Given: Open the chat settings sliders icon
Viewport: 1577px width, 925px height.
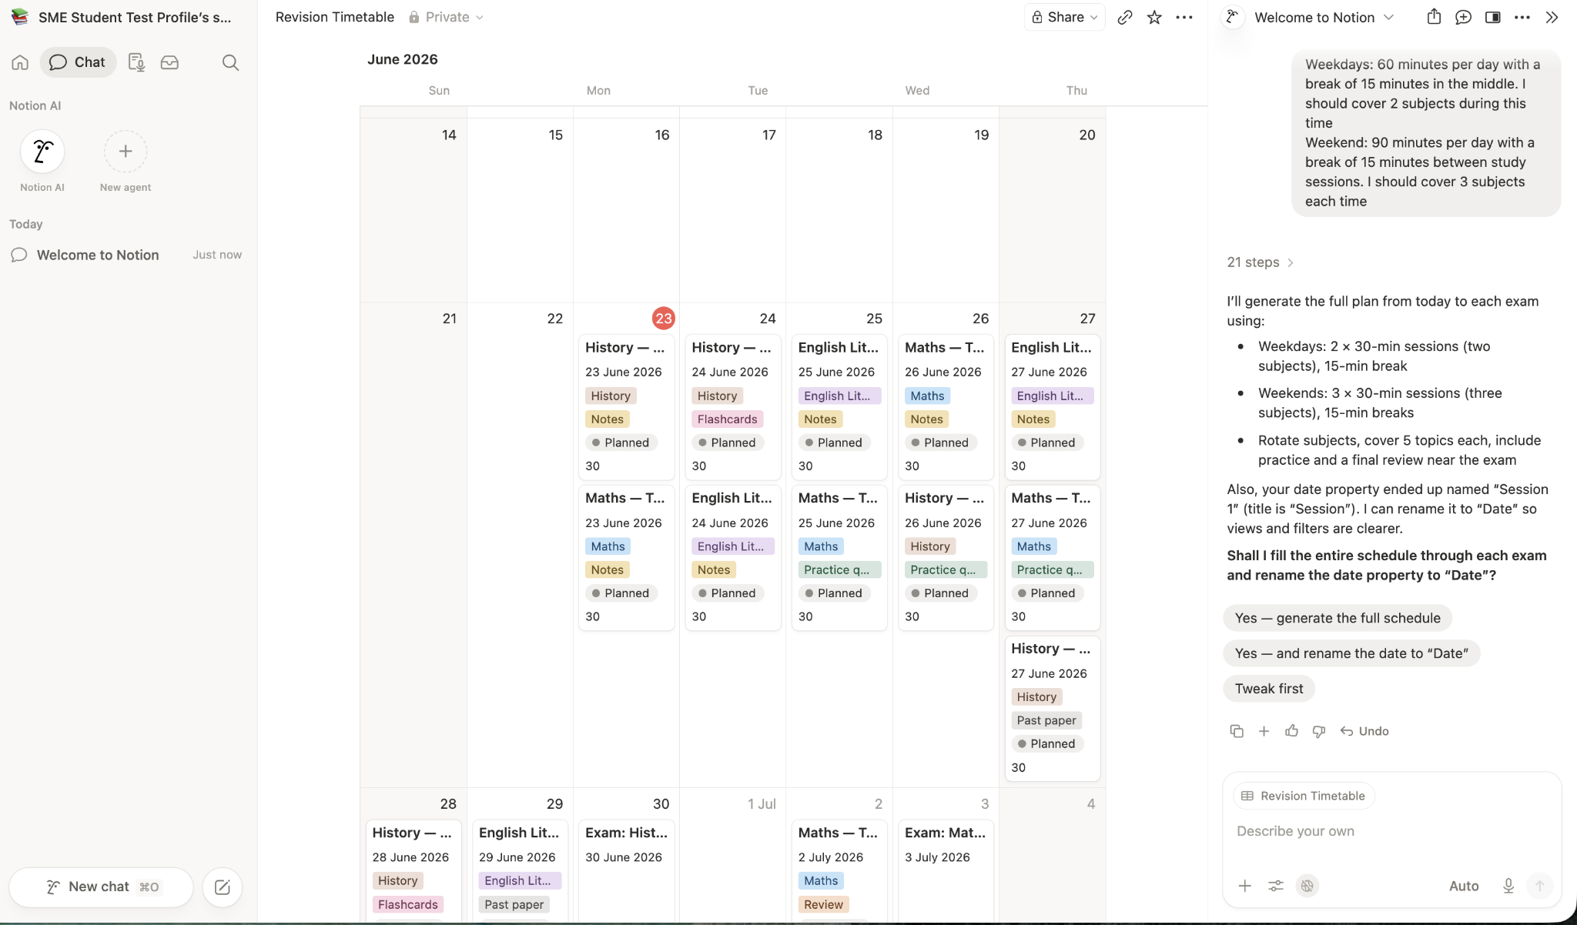Looking at the screenshot, I should pyautogui.click(x=1276, y=886).
